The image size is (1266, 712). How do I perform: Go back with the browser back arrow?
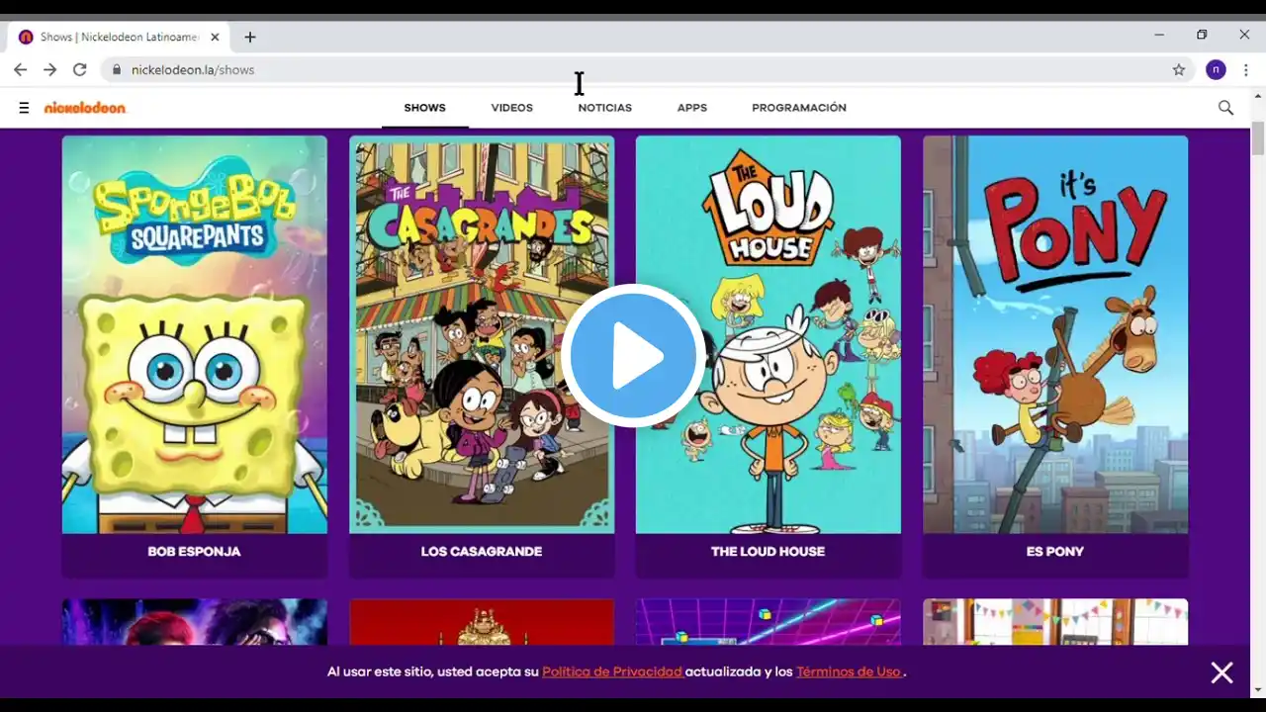coord(20,70)
